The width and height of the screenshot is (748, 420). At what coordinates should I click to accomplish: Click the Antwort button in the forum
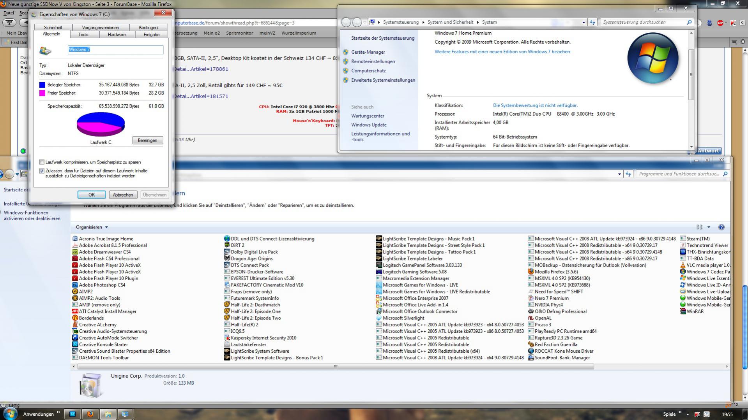point(708,151)
